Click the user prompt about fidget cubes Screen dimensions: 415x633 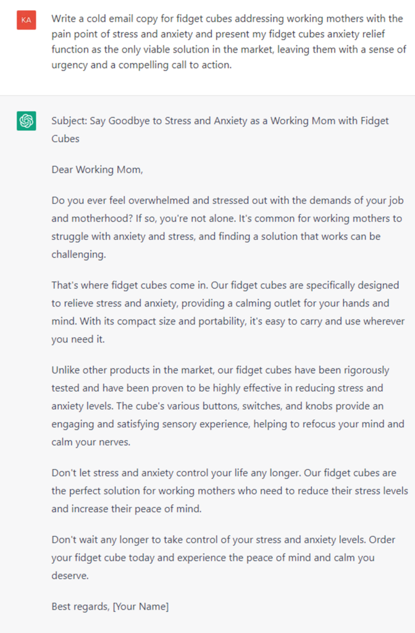click(228, 41)
